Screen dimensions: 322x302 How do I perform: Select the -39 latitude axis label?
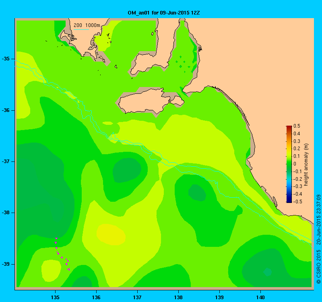(6, 264)
